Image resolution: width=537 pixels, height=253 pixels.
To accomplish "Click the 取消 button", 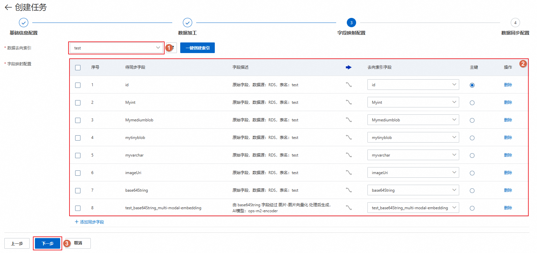I will pyautogui.click(x=78, y=243).
